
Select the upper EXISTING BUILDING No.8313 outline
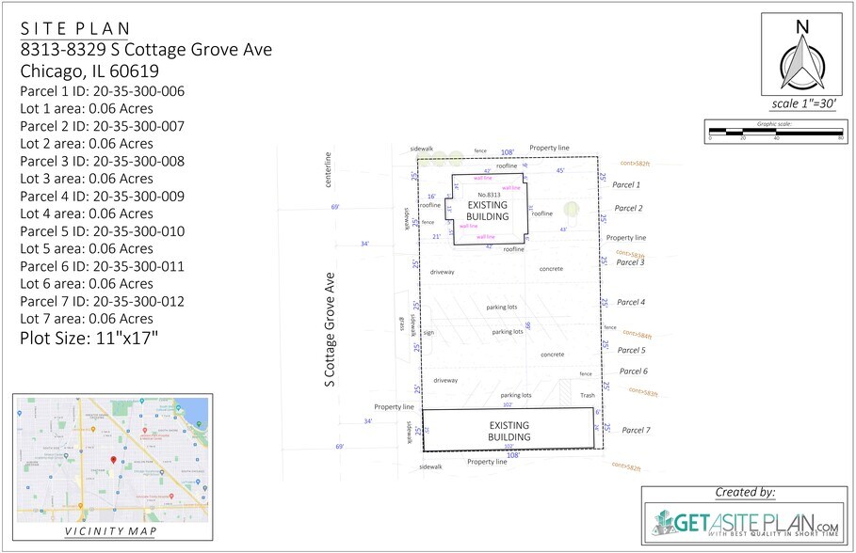(490, 209)
